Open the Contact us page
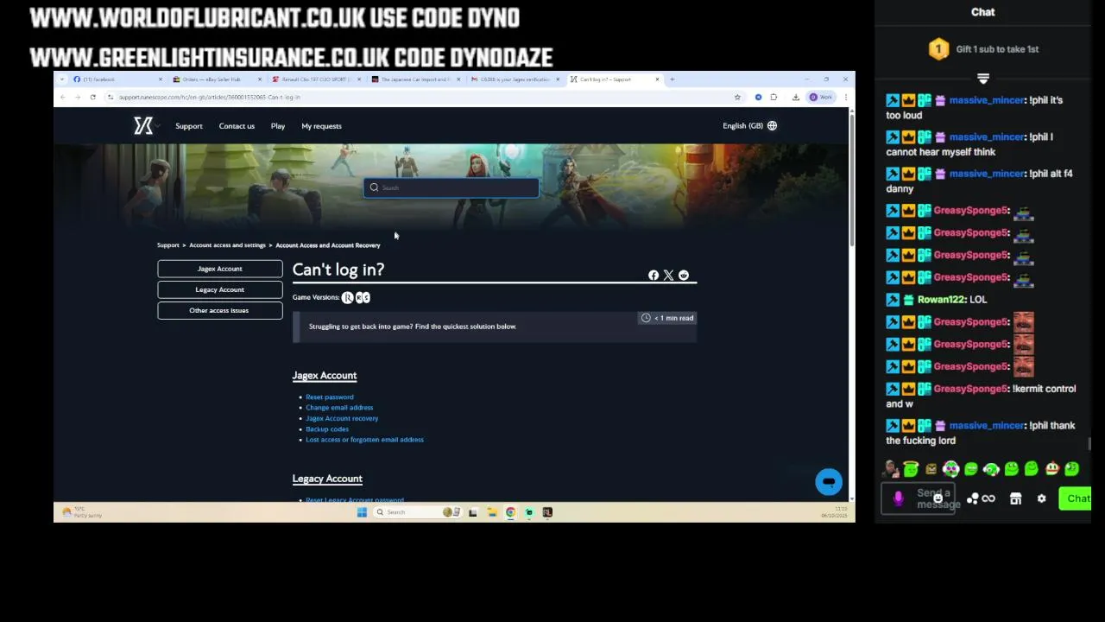Viewport: 1105px width, 622px height. (237, 126)
